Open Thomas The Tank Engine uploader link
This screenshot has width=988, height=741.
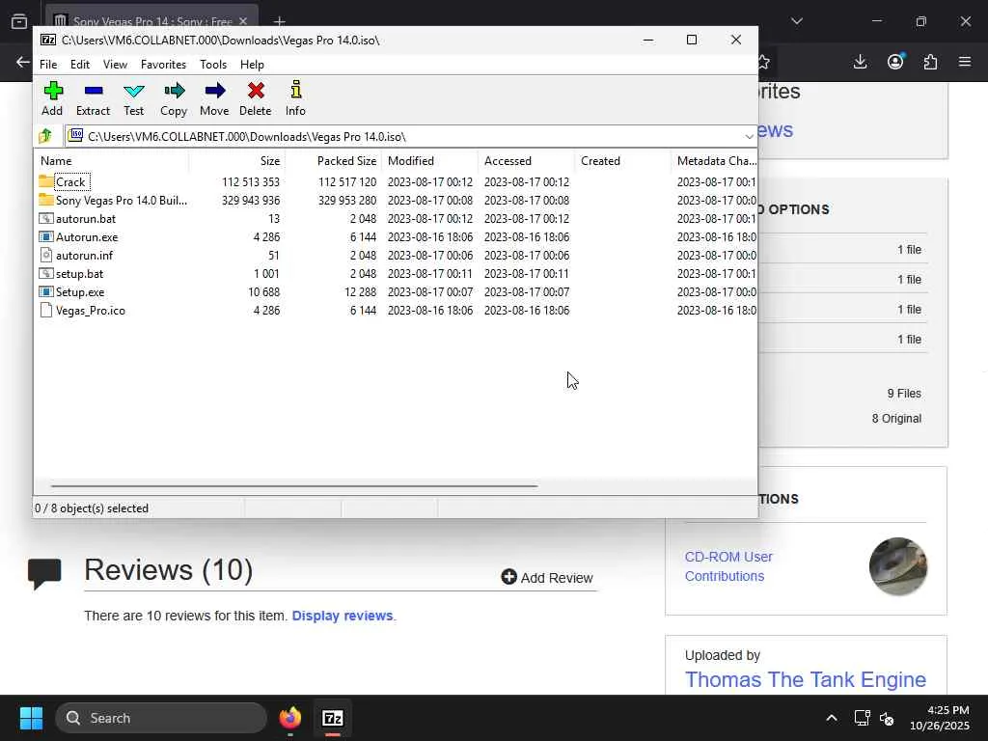click(806, 679)
